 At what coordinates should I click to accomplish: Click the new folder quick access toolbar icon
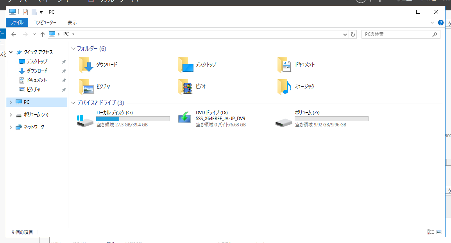34,12
